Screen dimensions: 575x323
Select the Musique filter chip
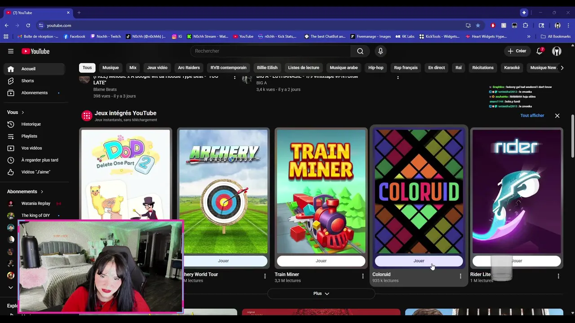pos(111,68)
